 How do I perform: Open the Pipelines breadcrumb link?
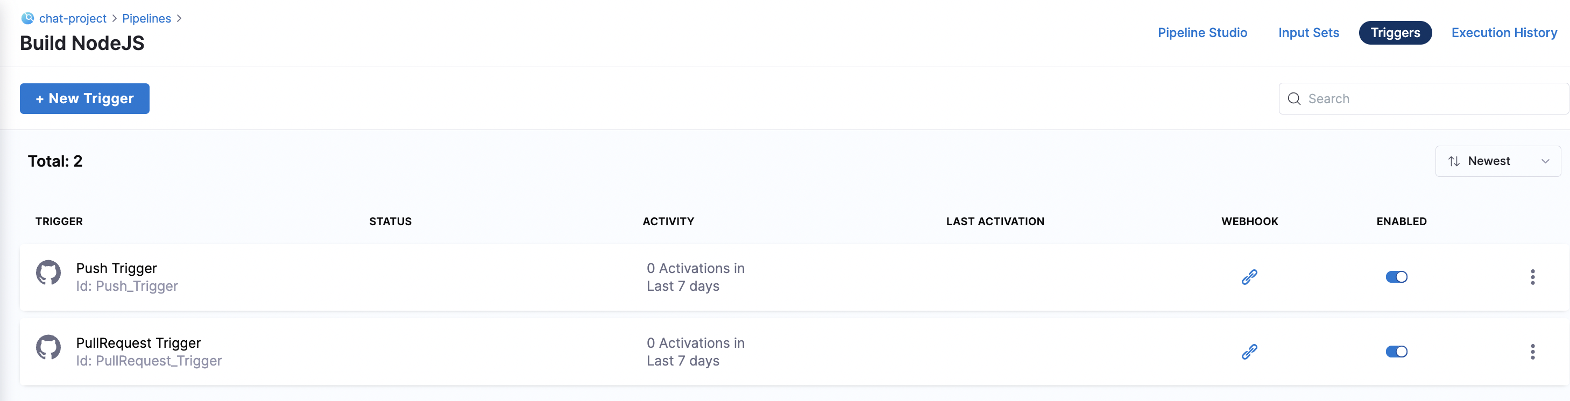coord(146,18)
